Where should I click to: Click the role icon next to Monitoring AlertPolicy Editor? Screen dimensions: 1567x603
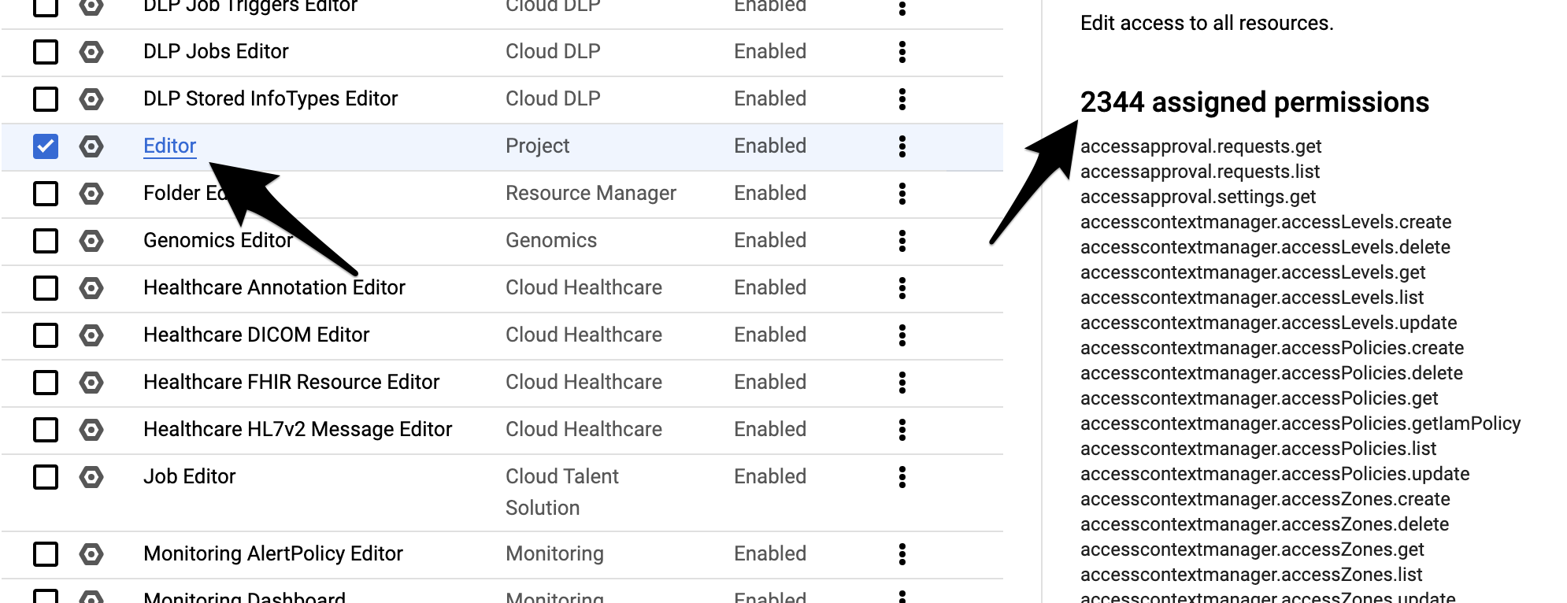[x=91, y=554]
